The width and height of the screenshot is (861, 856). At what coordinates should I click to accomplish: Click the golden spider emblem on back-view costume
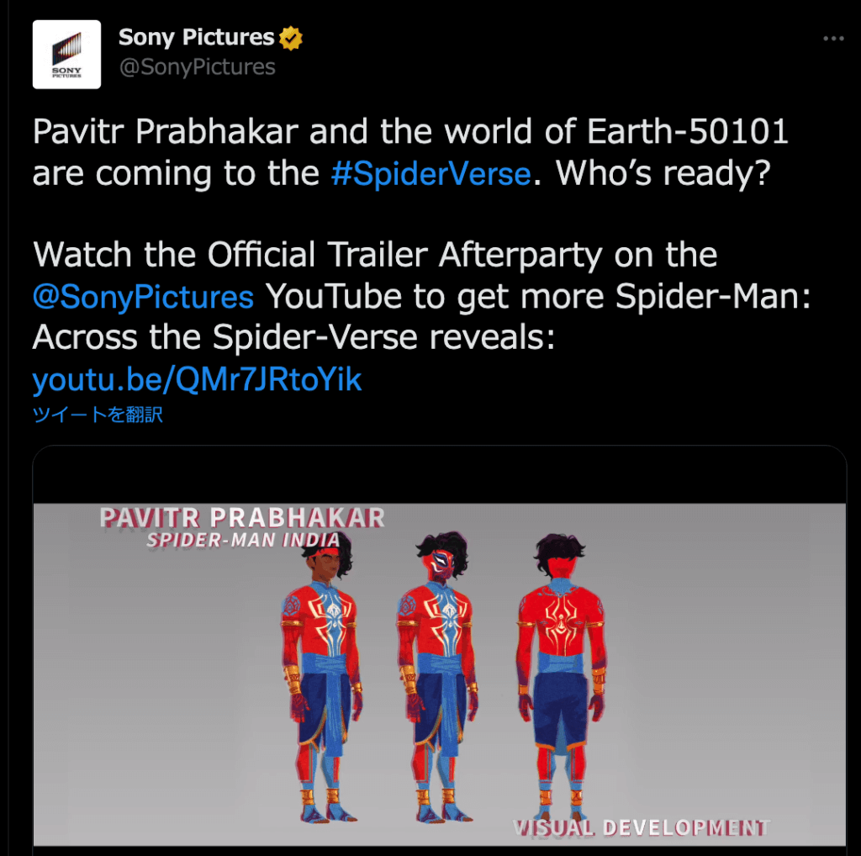pyautogui.click(x=560, y=622)
